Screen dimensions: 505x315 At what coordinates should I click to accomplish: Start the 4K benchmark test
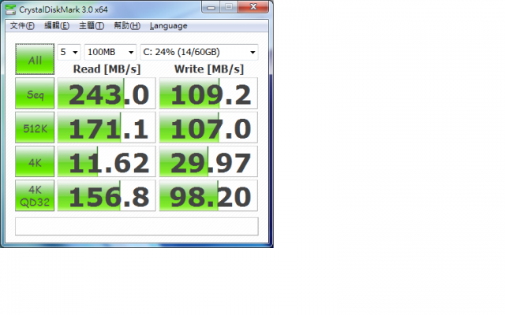(35, 161)
